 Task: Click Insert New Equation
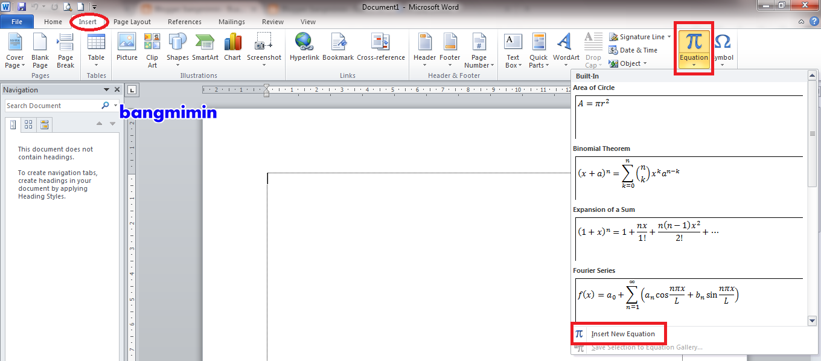pos(622,333)
